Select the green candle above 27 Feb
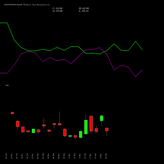This screenshot has width=164, height=164. point(33,131)
